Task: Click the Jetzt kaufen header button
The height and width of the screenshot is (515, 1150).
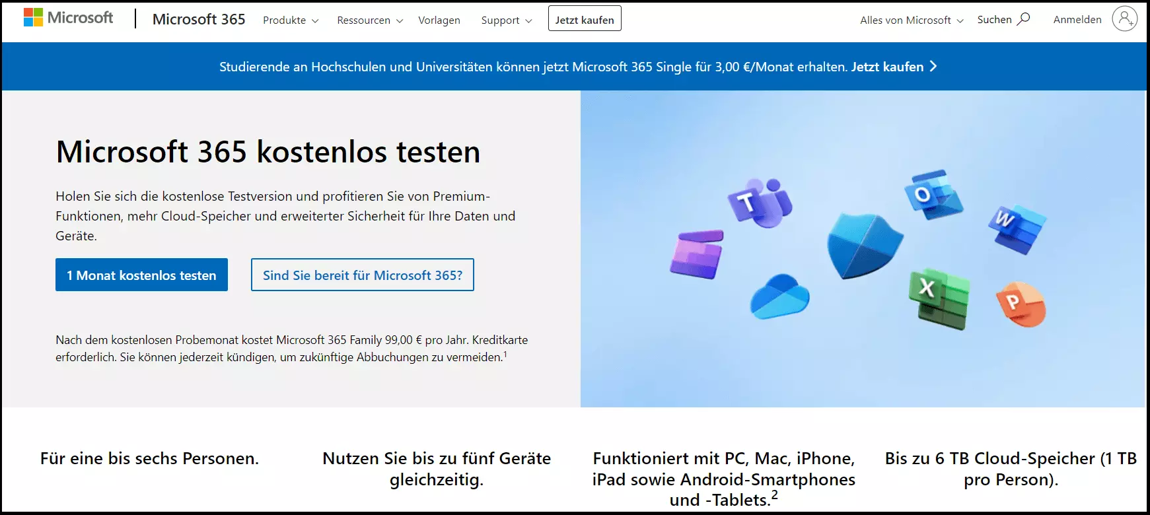Action: click(585, 19)
